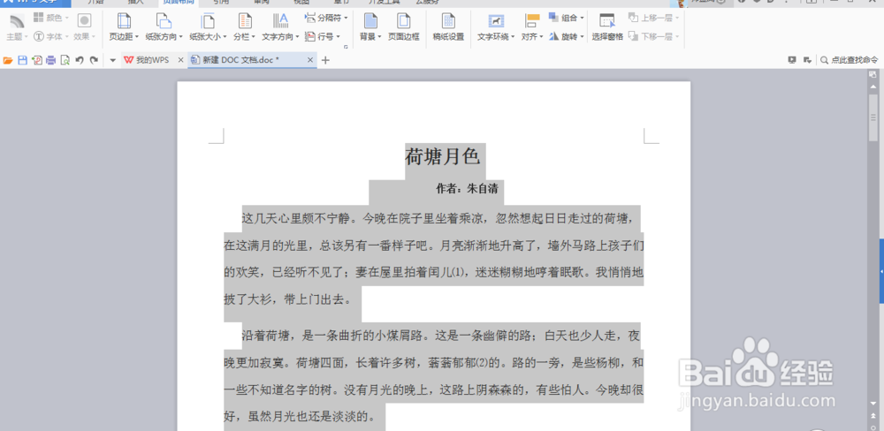Click the blue task pane collapse handle
Viewport: 884px width, 431px height.
(x=881, y=271)
